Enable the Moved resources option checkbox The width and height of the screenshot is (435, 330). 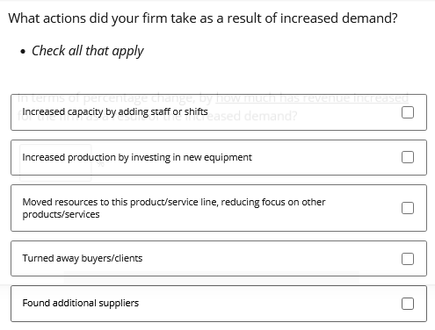coord(408,208)
